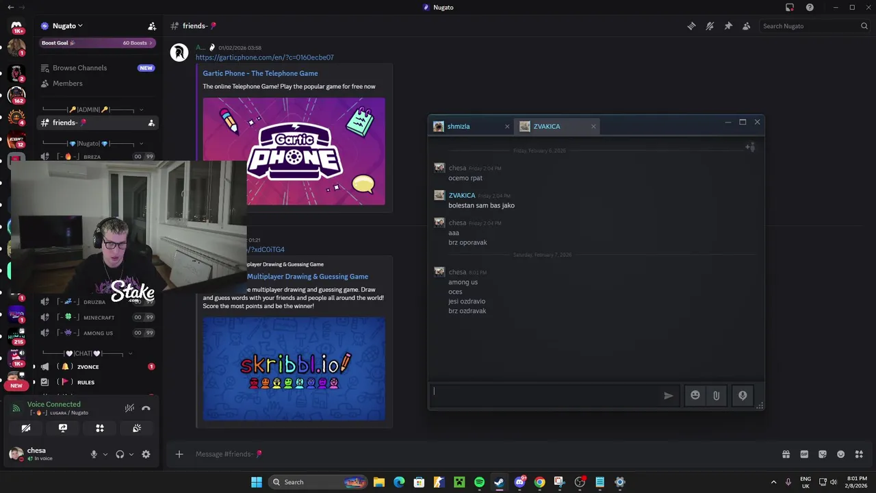
Task: Attach a file in Steam chat
Action: click(x=716, y=395)
